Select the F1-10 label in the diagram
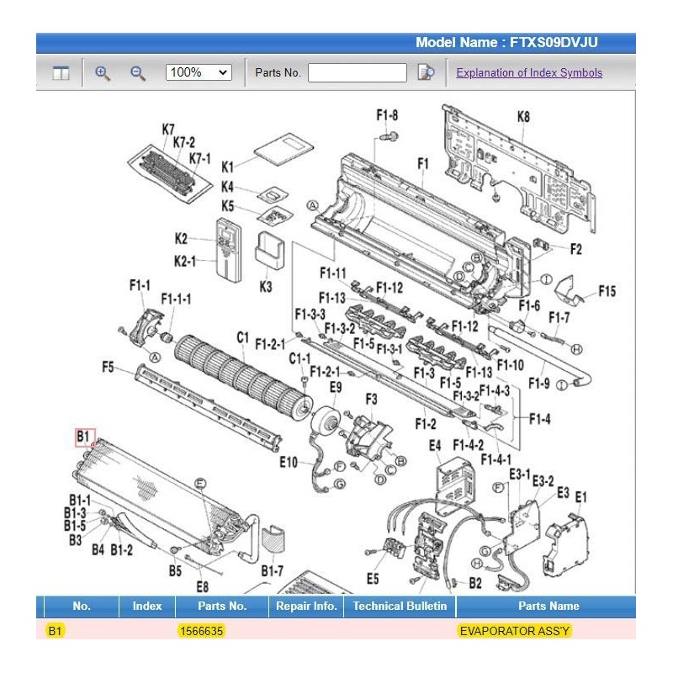The width and height of the screenshot is (673, 673). tap(511, 365)
